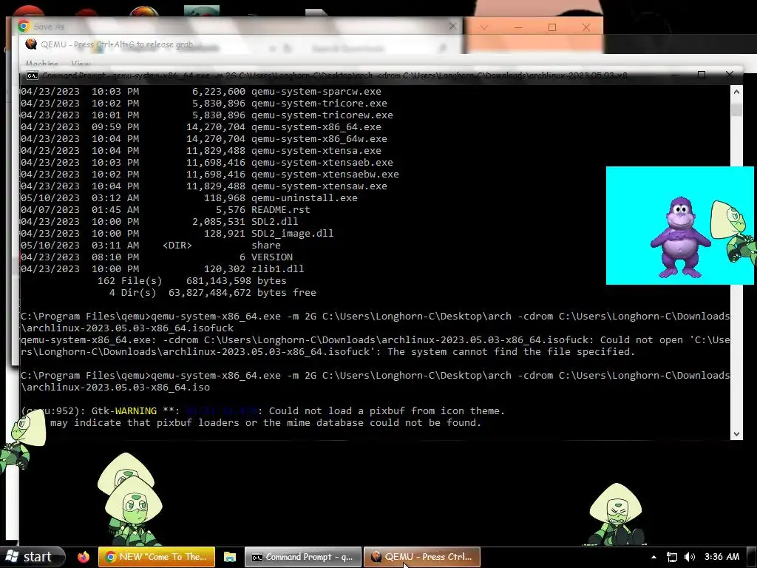Click the text 'qemu-system-xtensaw.exe'
Screen dimensions: 757x568
[319, 186]
